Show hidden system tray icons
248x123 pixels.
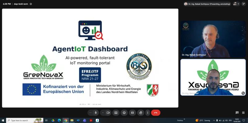coord(214,121)
